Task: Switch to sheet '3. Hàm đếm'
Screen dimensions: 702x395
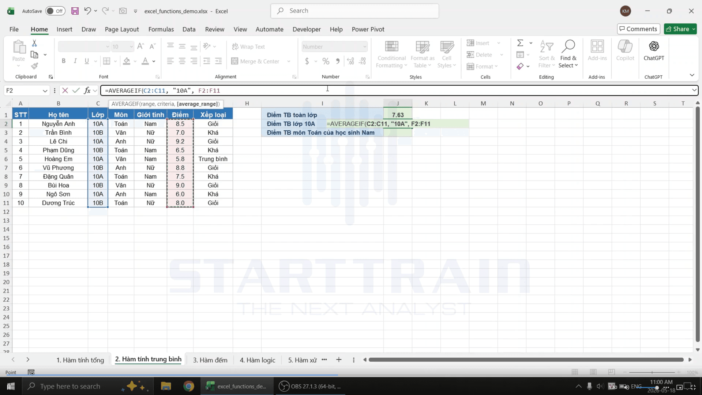Action: click(210, 360)
